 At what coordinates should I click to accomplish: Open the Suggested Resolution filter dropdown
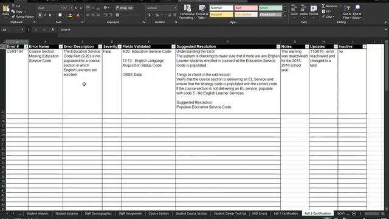(x=278, y=47)
